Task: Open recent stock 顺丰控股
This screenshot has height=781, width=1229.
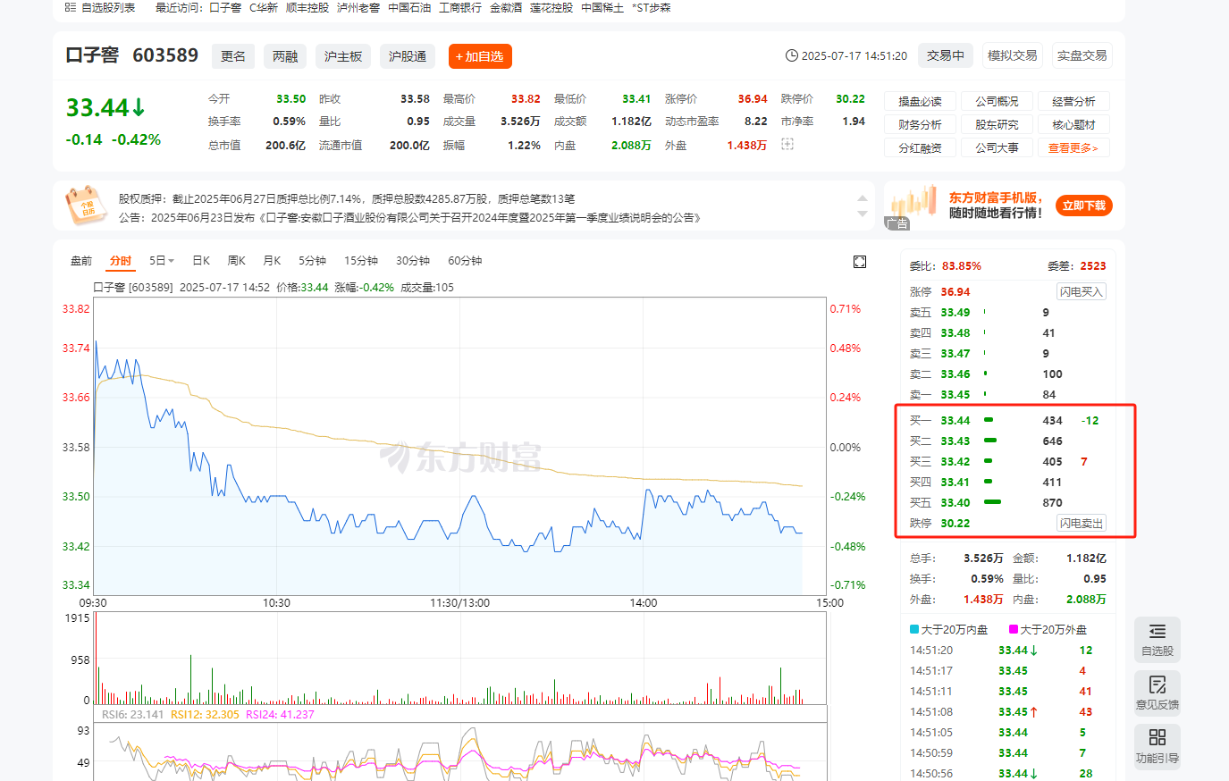Action: coord(307,7)
